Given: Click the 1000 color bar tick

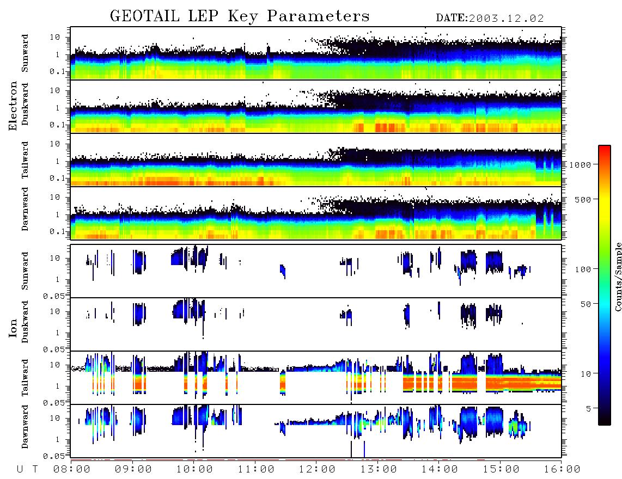Looking at the screenshot, I should pyautogui.click(x=581, y=165).
